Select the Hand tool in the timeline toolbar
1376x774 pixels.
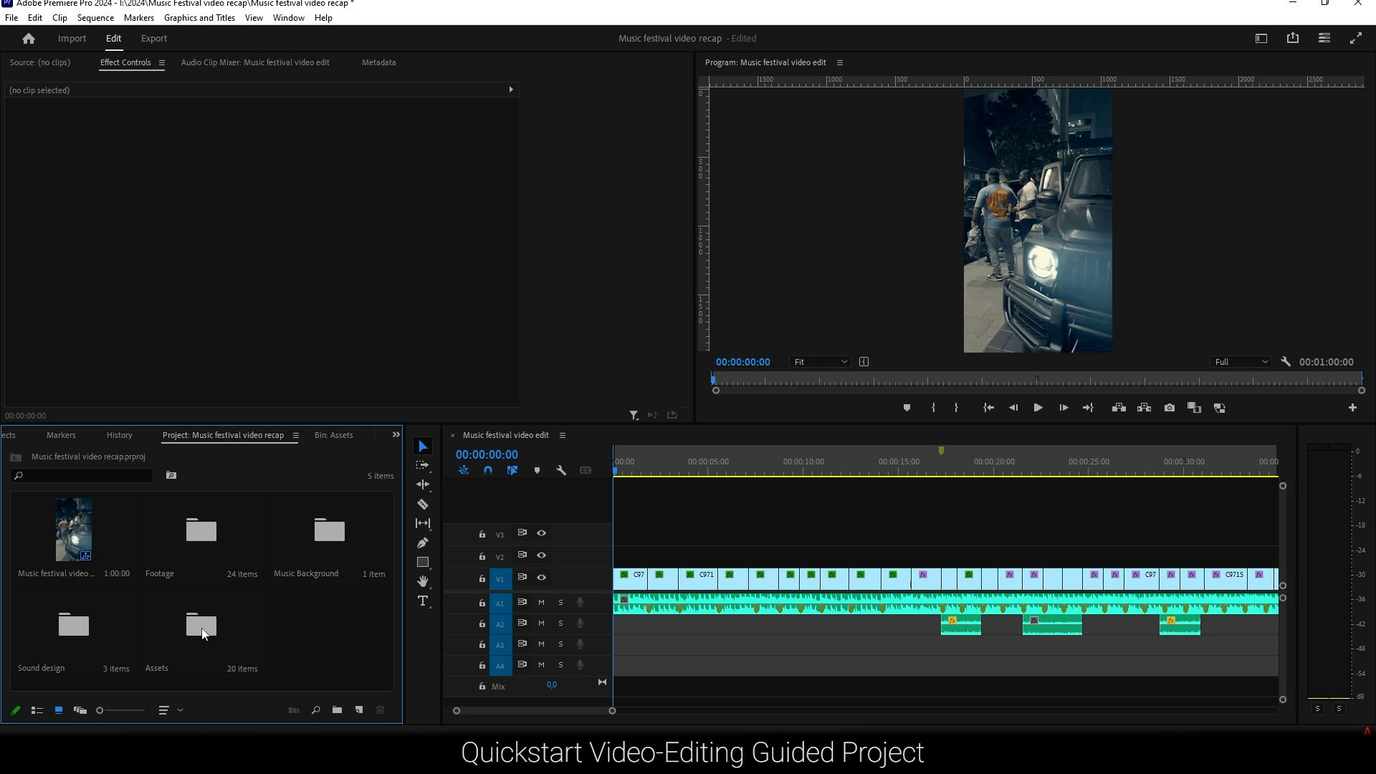tap(423, 581)
